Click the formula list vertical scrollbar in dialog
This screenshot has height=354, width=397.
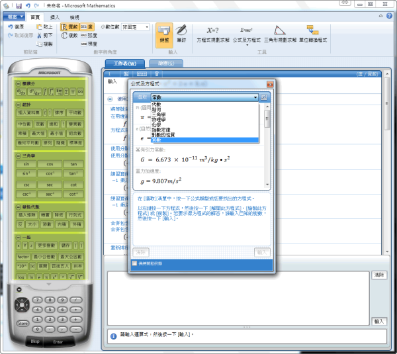267,119
